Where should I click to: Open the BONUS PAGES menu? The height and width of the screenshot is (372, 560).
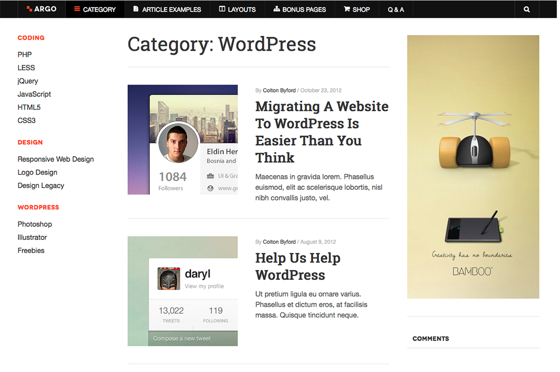tap(300, 9)
